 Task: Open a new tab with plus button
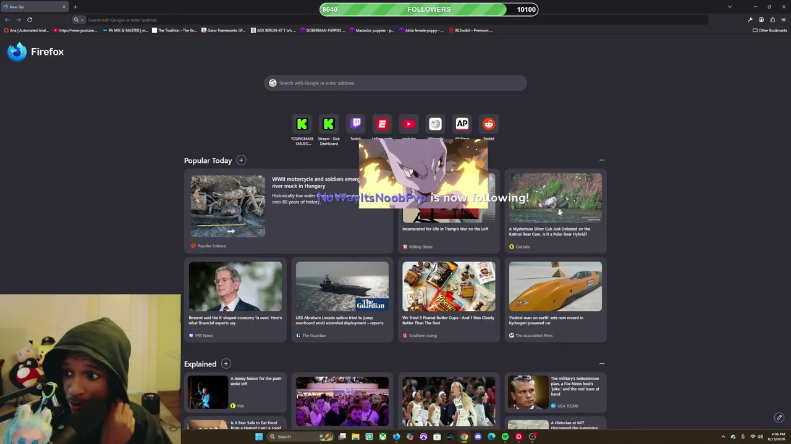[x=75, y=7]
